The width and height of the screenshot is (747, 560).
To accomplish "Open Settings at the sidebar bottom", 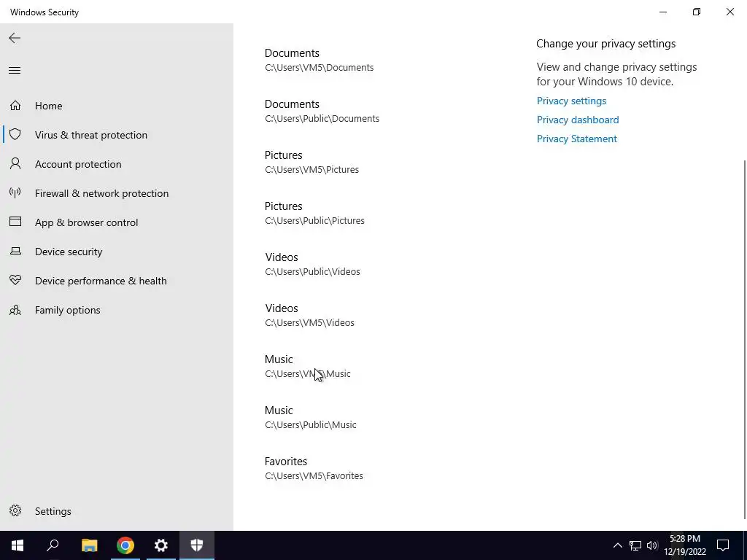I will (117, 511).
